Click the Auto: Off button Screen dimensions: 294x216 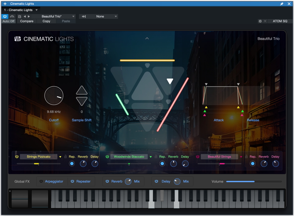pyautogui.click(x=8, y=21)
